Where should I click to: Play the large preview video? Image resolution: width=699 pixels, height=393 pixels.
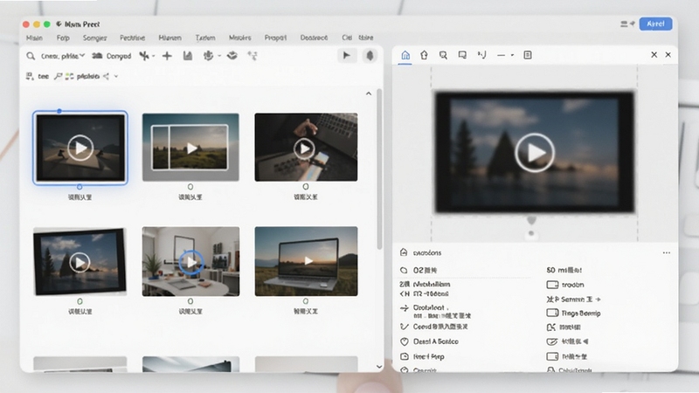(535, 153)
